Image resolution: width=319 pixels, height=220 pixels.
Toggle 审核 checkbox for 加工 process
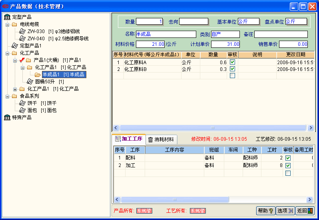coord(288,165)
